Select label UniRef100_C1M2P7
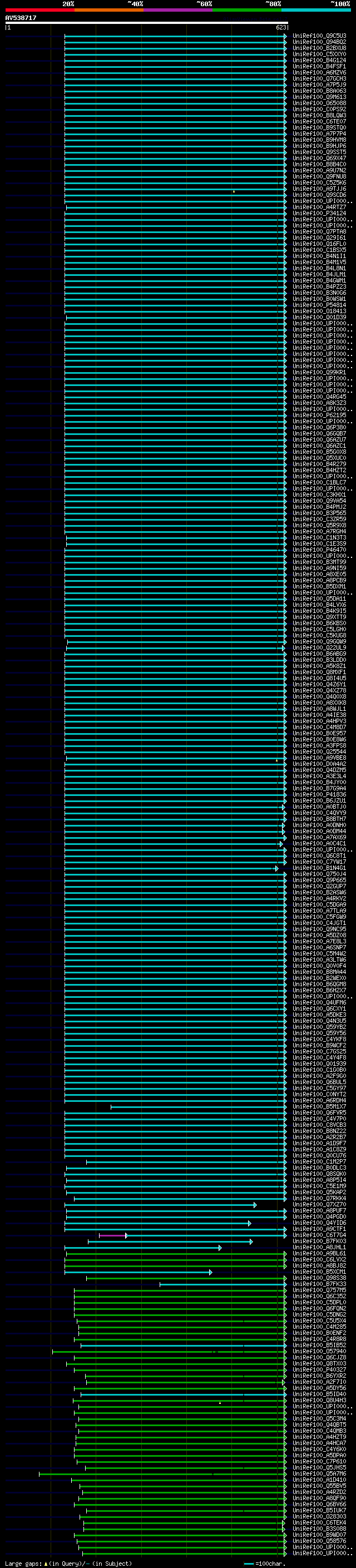356x1568 pixels. tap(319, 1162)
